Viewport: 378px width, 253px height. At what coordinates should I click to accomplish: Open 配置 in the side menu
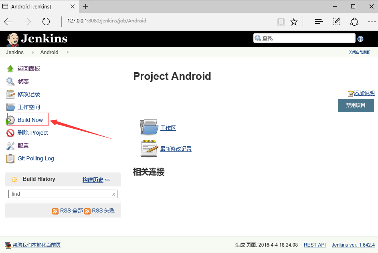(23, 146)
